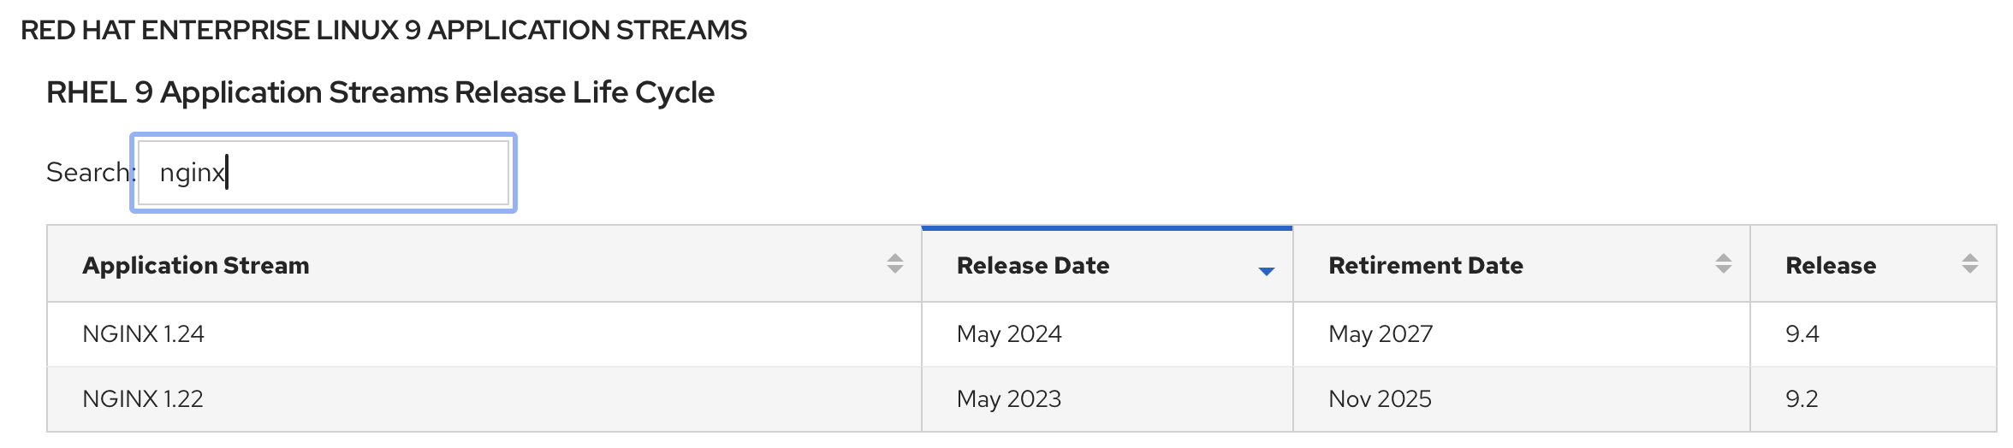This screenshot has width=2013, height=448.
Task: Focus the Search field containing nginx
Action: (324, 173)
